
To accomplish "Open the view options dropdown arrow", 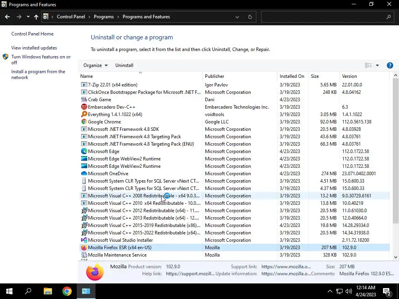I will click(377, 65).
